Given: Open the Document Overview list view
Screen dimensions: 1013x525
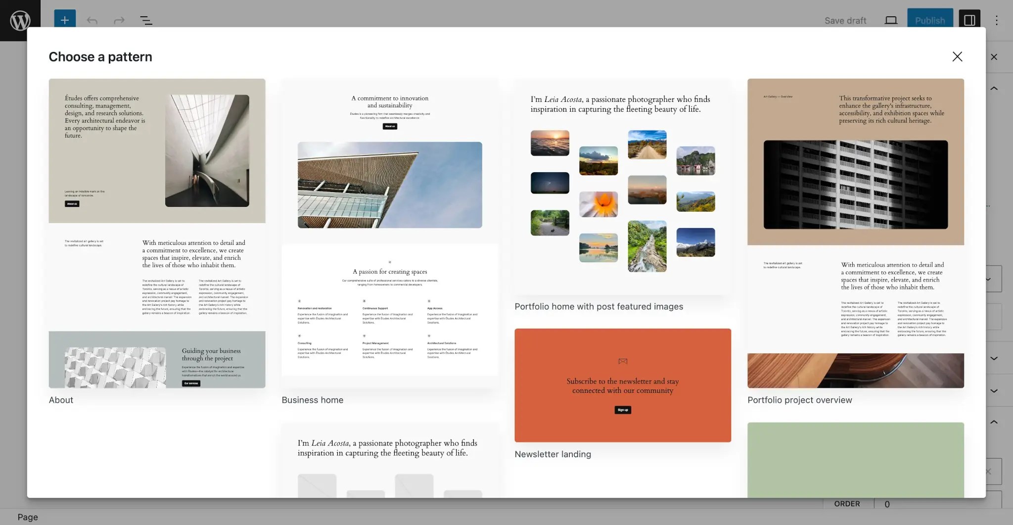Looking at the screenshot, I should [x=146, y=20].
